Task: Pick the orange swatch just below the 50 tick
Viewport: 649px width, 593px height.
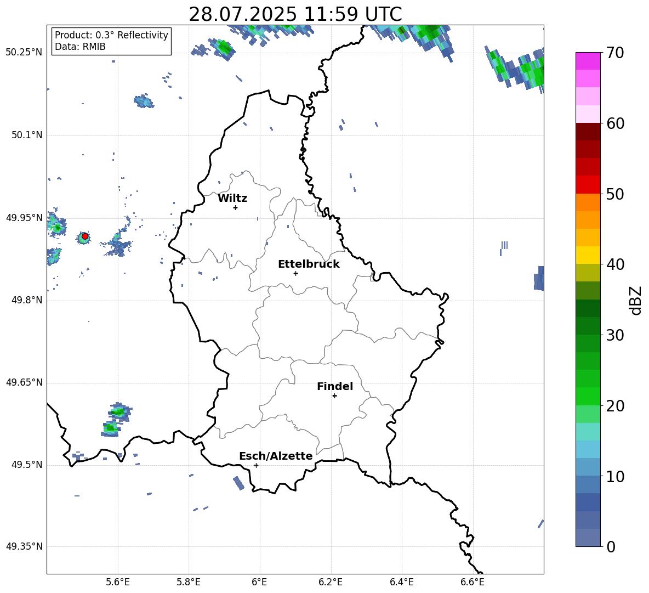Action: coord(588,202)
